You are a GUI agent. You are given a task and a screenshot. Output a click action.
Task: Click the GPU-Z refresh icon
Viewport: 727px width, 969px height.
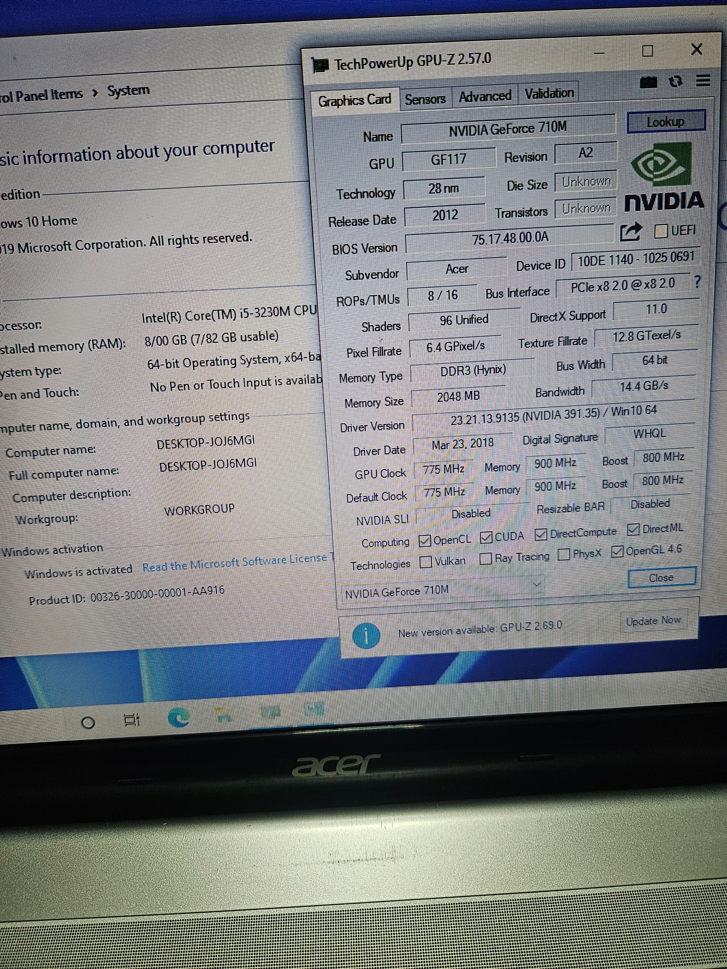pyautogui.click(x=676, y=81)
